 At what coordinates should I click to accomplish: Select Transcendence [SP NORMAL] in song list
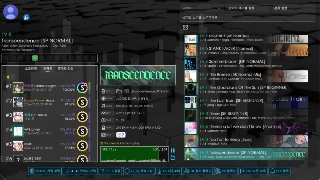(246, 154)
